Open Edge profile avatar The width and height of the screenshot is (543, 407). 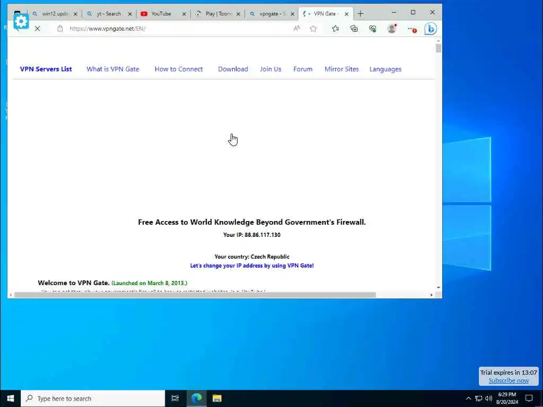pyautogui.click(x=392, y=29)
